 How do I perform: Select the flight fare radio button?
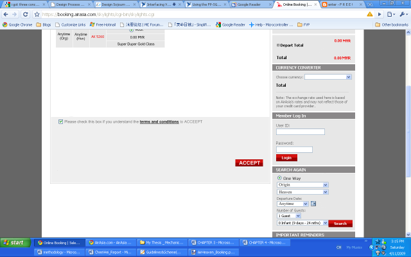(131, 30)
